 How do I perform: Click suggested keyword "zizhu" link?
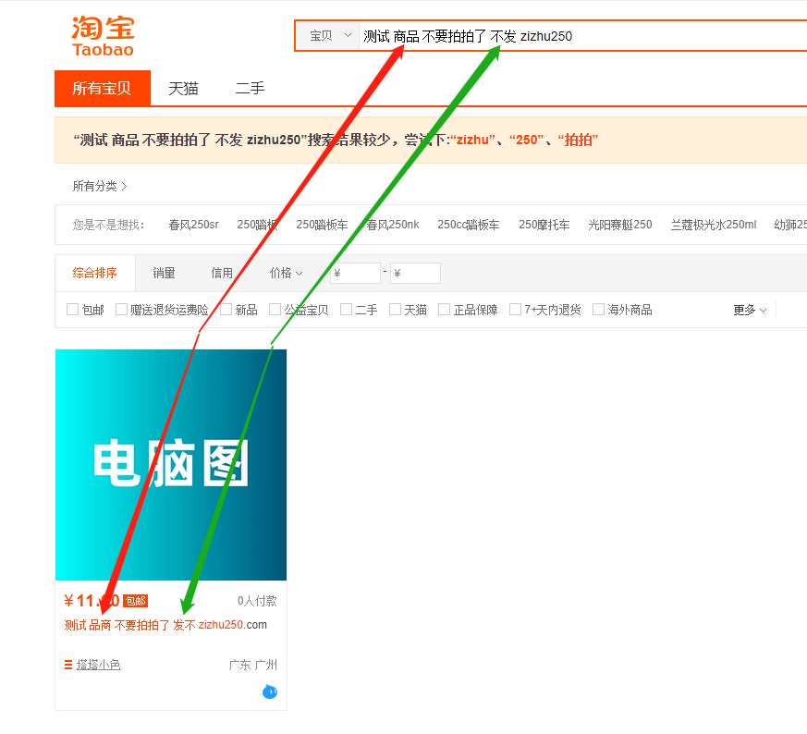(473, 141)
